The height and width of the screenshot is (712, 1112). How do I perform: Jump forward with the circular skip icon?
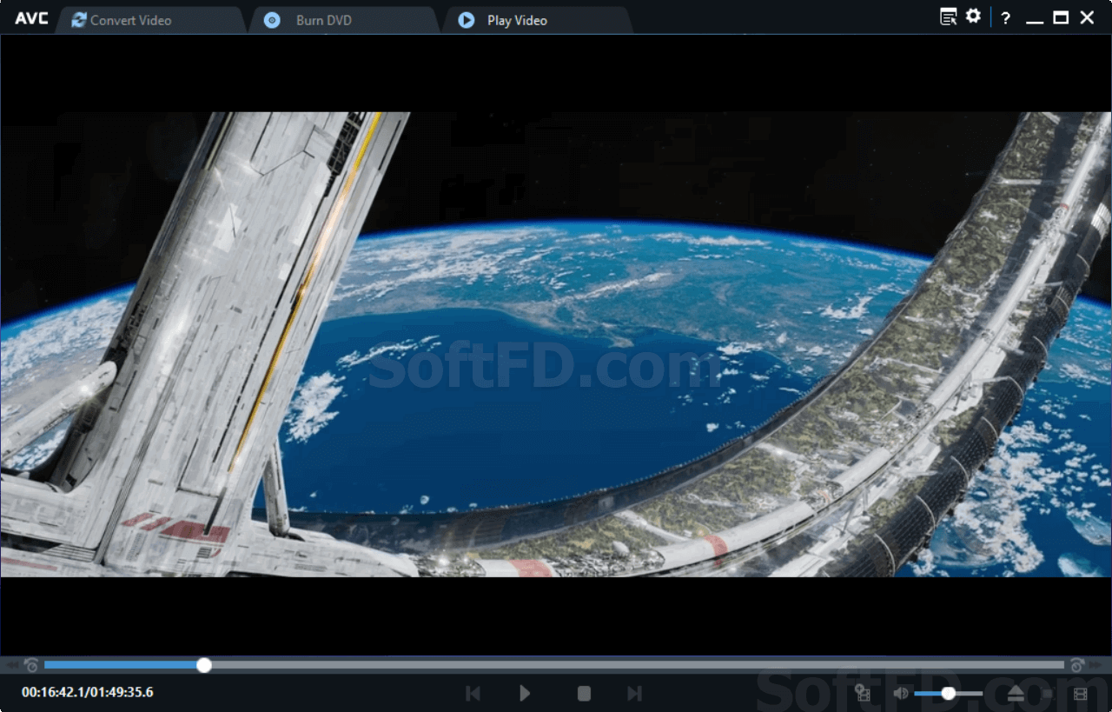click(1077, 665)
